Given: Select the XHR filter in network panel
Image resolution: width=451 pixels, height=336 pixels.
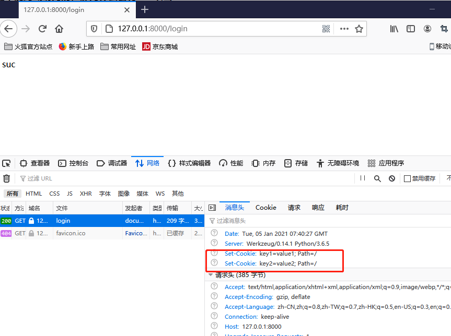Looking at the screenshot, I should (x=86, y=193).
